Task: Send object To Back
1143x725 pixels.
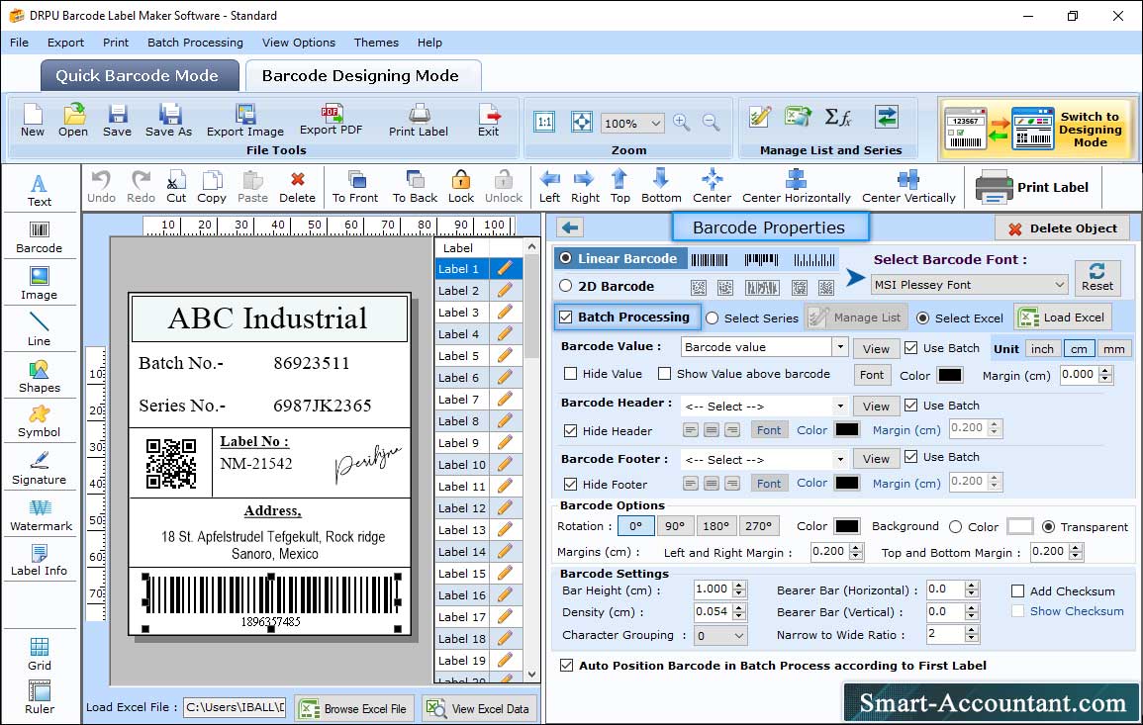Action: [415, 187]
